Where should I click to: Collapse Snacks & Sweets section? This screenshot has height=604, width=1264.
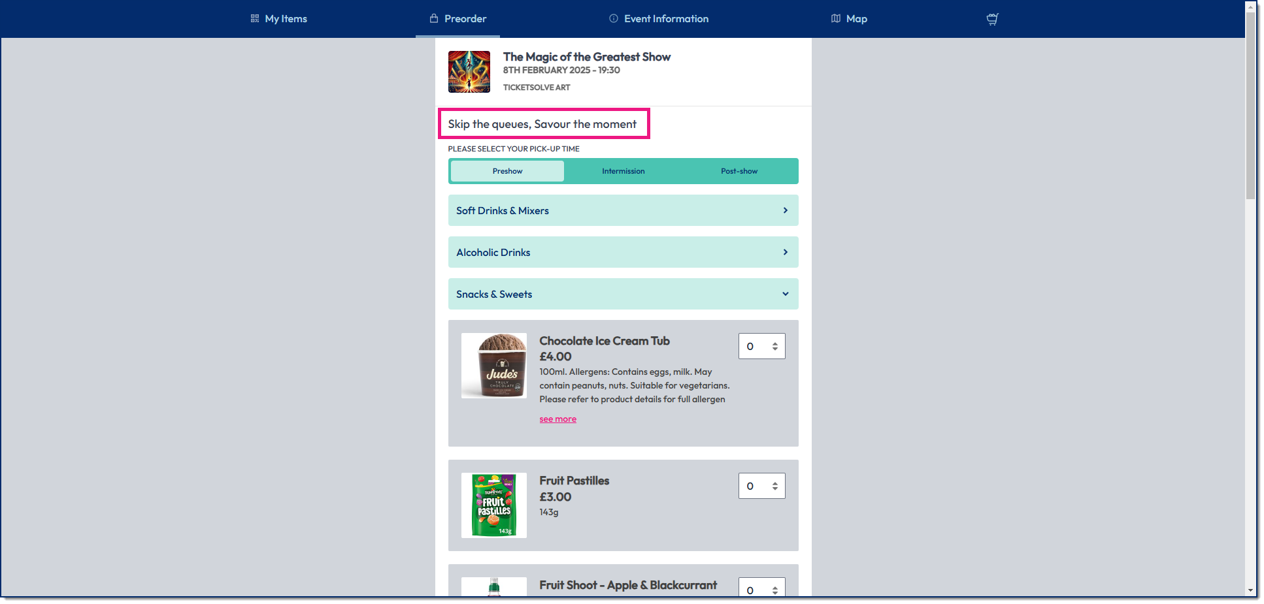[x=623, y=294]
